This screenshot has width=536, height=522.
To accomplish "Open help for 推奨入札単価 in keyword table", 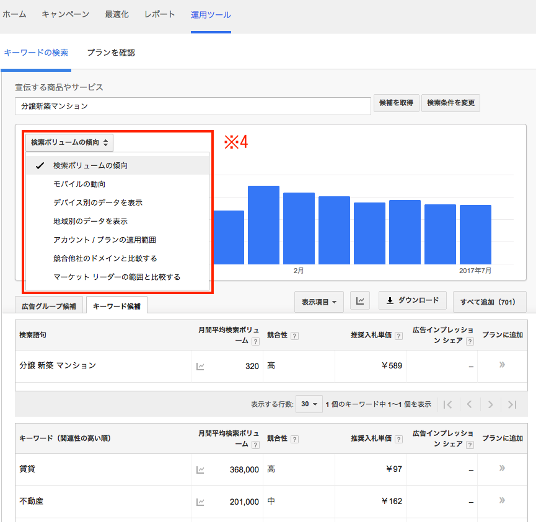I will (398, 439).
